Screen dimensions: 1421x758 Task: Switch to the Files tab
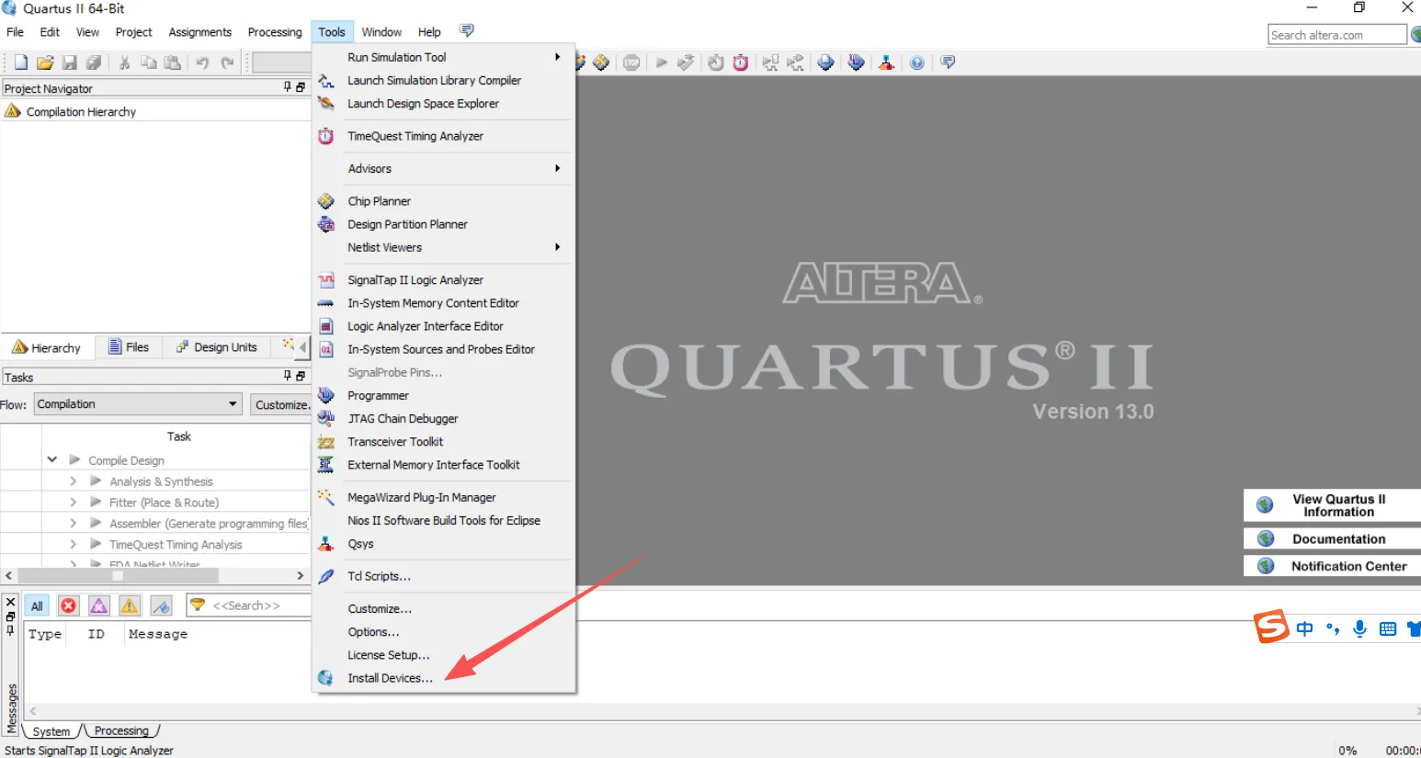pos(129,347)
